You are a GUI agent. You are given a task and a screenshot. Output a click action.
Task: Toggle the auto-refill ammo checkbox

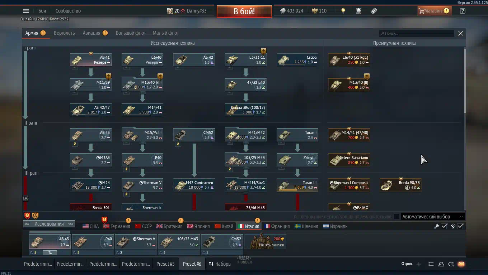(x=461, y=226)
